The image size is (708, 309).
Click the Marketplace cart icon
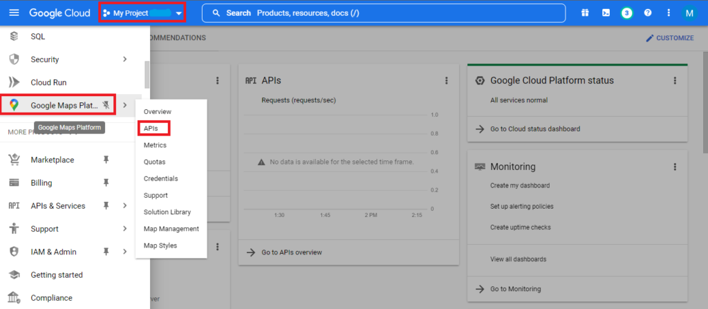coord(14,160)
